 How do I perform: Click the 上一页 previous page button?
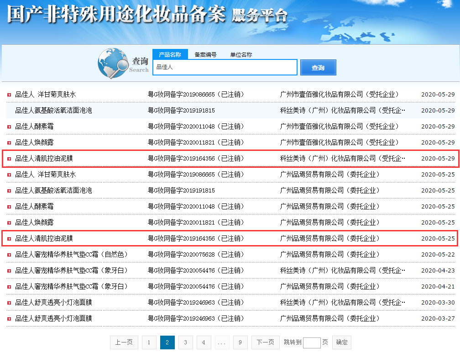coord(124,342)
